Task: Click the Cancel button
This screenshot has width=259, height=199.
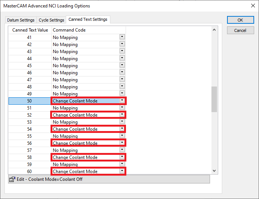Action: point(240,30)
